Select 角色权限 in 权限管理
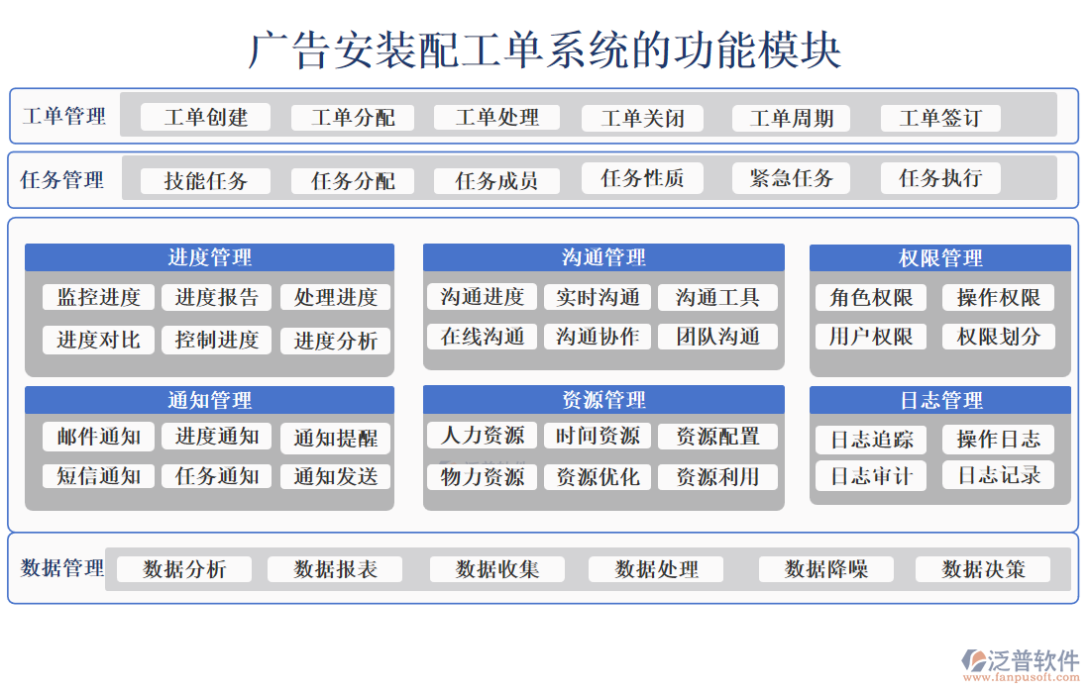 [869, 297]
